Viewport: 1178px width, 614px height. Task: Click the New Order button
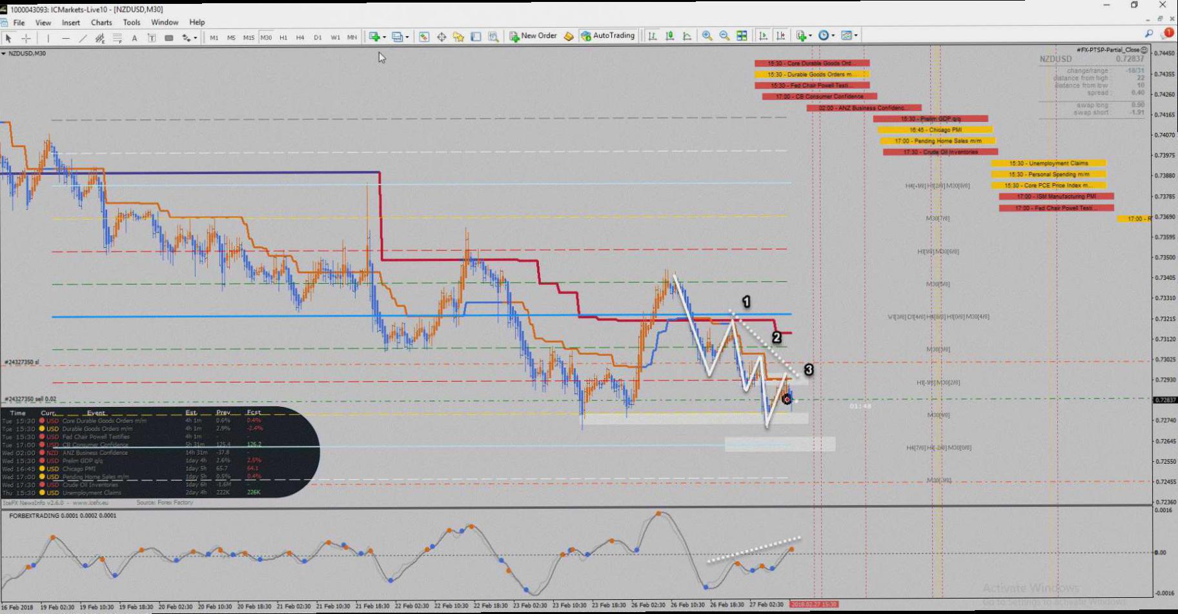coord(533,36)
